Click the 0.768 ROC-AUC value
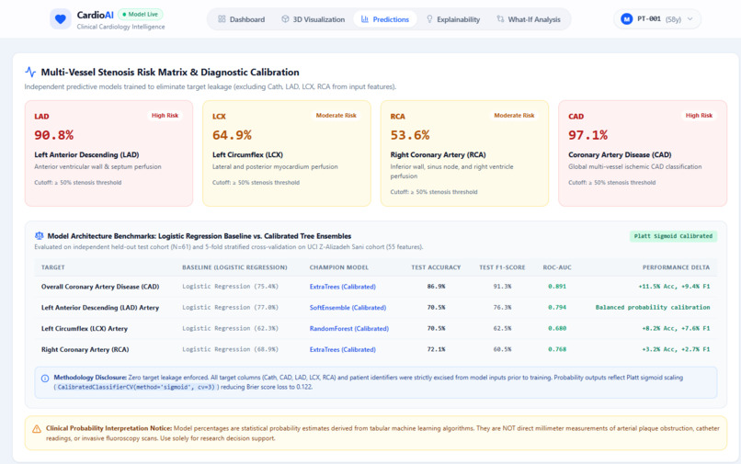The width and height of the screenshot is (741, 464). click(557, 349)
